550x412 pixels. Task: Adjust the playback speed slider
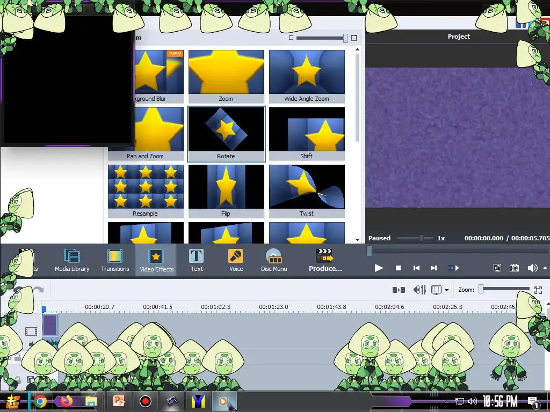pyautogui.click(x=421, y=238)
